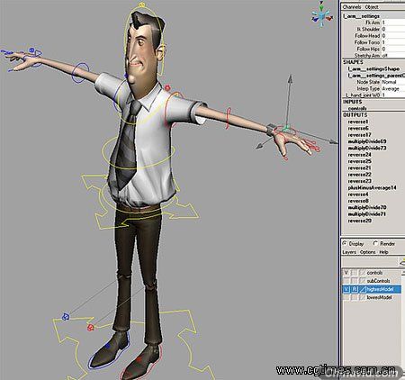Open the Layers menu
Image resolution: width=405 pixels, height=380 pixels.
(x=349, y=252)
